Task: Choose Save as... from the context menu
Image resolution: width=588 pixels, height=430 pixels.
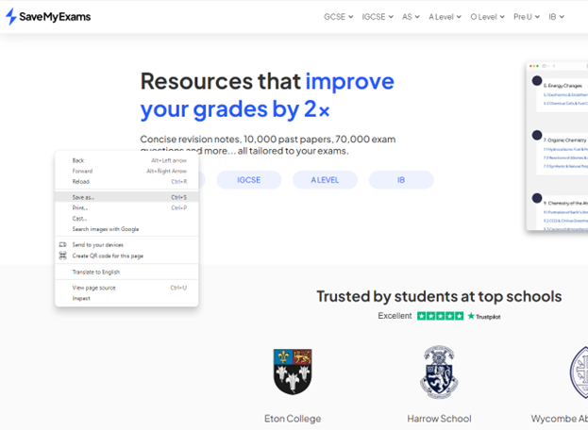Action: coord(83,197)
